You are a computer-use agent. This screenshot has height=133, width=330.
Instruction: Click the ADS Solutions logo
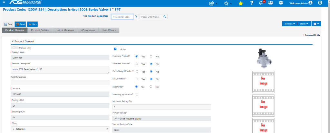[x=25, y=2]
